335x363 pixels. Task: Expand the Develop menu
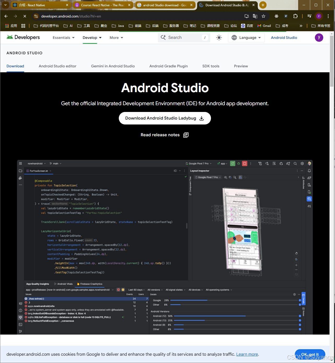coord(92,38)
